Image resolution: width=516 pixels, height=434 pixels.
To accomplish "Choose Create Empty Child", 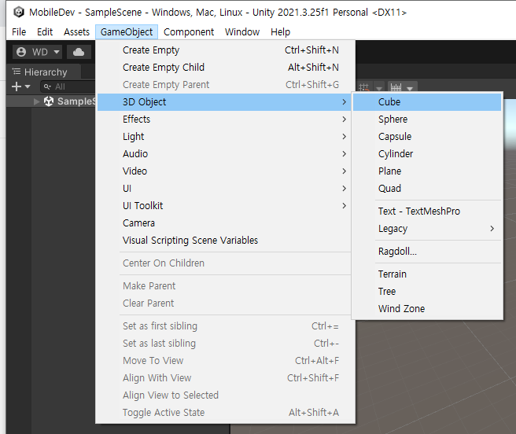I will (226, 68).
